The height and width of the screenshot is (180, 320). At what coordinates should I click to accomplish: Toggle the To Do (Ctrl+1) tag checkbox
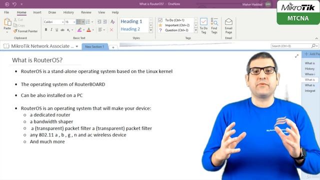coord(160,20)
